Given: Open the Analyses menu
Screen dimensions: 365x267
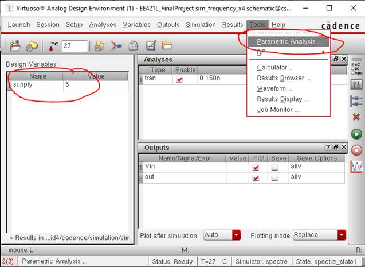Looking at the screenshot, I should [x=103, y=25].
